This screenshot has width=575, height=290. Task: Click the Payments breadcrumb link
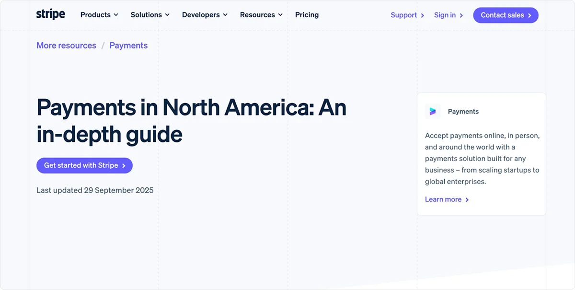point(128,45)
